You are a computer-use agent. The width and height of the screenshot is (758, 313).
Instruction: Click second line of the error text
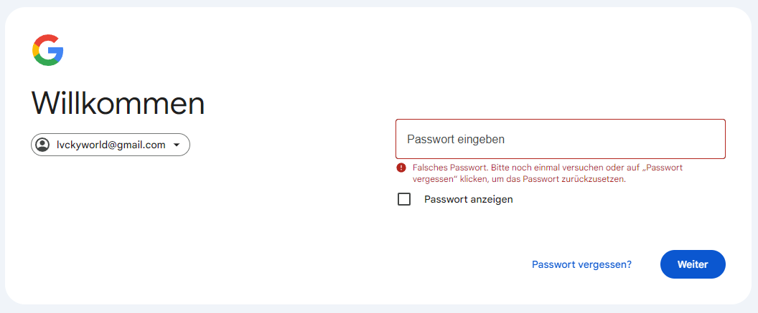coord(519,179)
